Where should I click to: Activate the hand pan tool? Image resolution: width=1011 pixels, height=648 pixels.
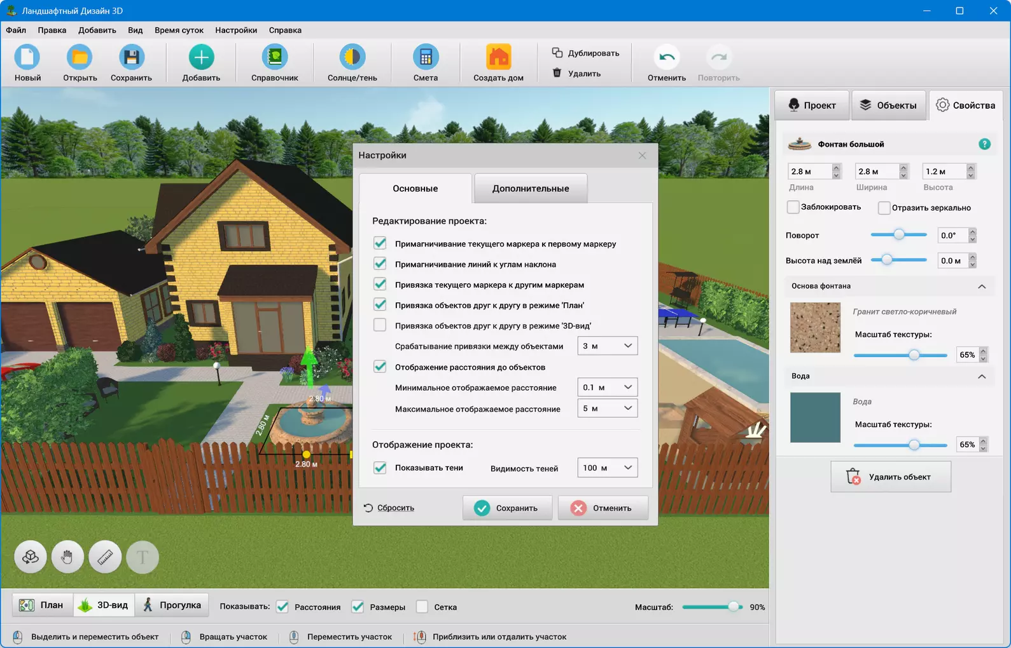[67, 557]
